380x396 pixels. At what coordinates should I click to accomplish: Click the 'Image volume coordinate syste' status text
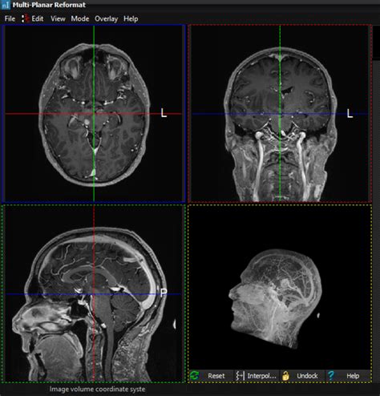[x=97, y=389]
